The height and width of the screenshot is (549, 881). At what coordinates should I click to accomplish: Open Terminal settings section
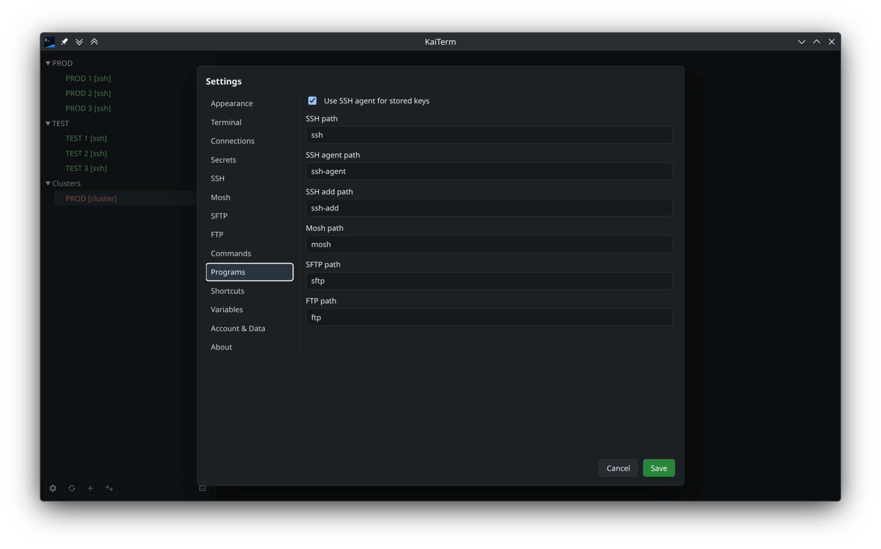249,122
